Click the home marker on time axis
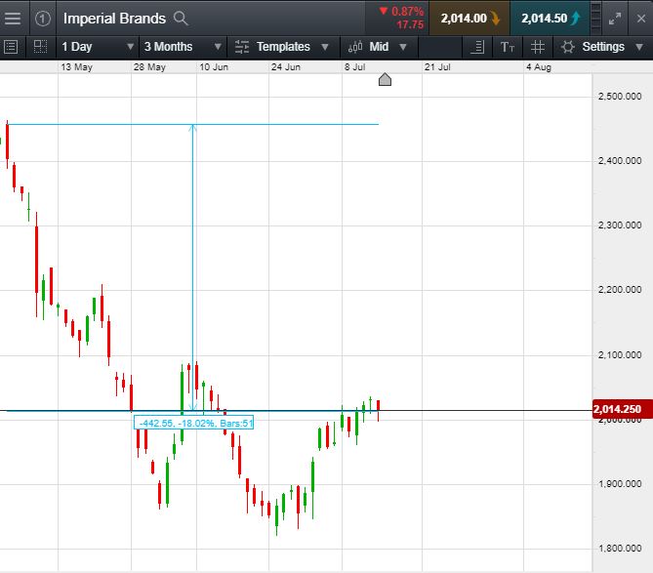 coord(385,79)
